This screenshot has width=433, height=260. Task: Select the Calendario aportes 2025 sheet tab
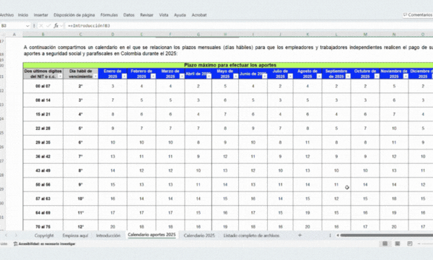tap(152, 235)
